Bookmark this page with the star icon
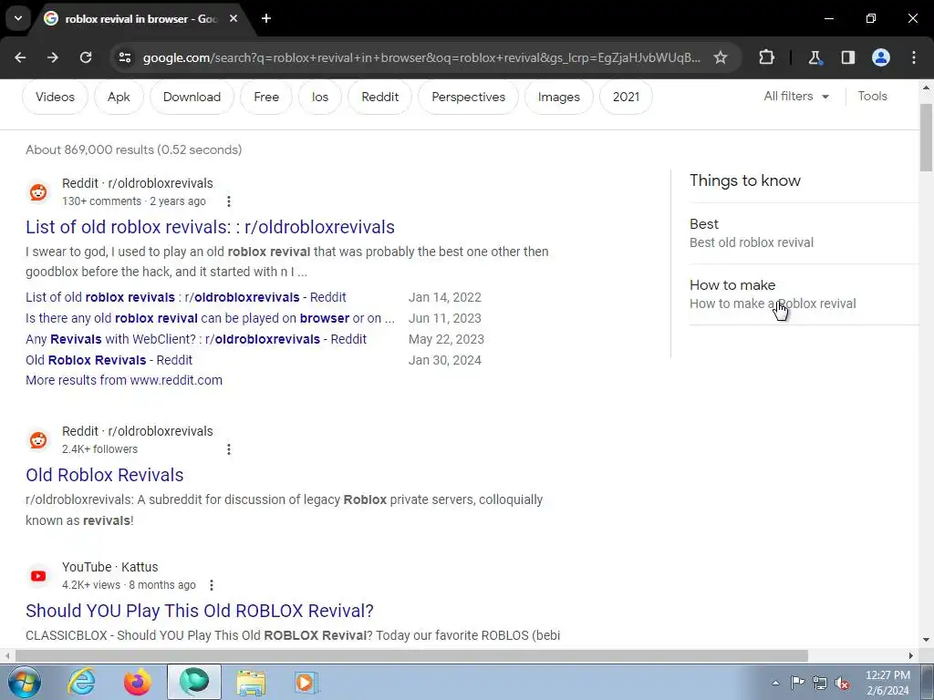 pos(721,57)
